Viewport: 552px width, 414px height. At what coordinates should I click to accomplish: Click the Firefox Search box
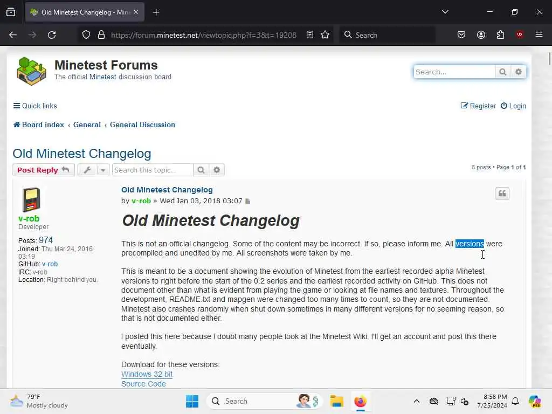(x=387, y=35)
